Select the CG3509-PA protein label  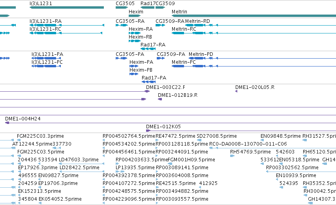point(171,54)
